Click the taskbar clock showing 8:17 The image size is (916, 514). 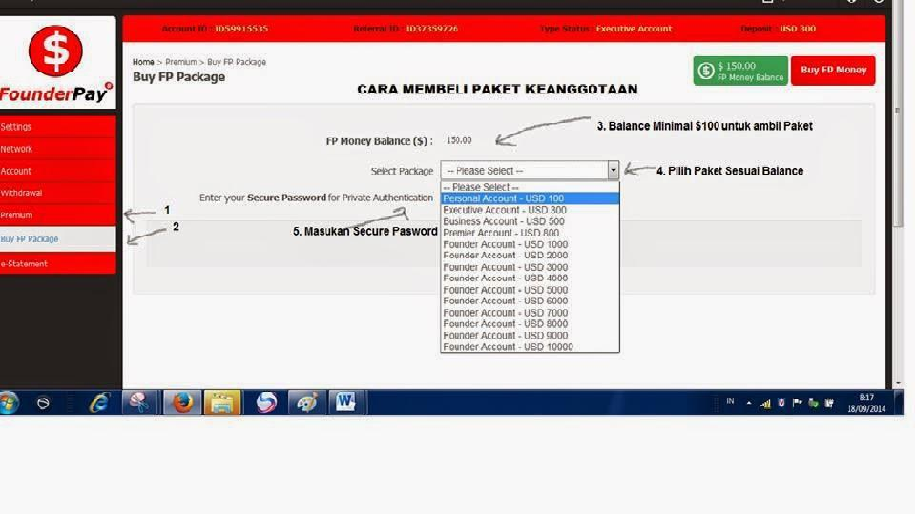(x=866, y=403)
